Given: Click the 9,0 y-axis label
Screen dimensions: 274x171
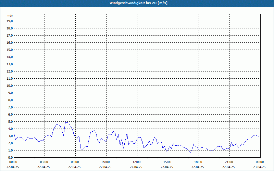Looking at the screenshot, I should [x=10, y=93].
